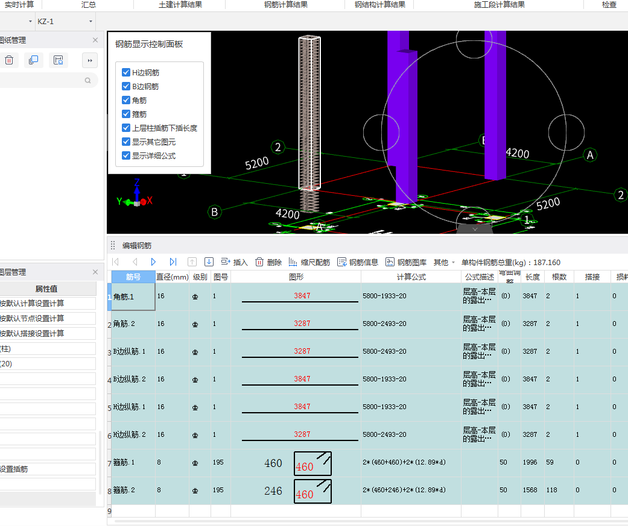The width and height of the screenshot is (628, 526).
Task: Click 设置插筋 property value
Action: click(48, 469)
